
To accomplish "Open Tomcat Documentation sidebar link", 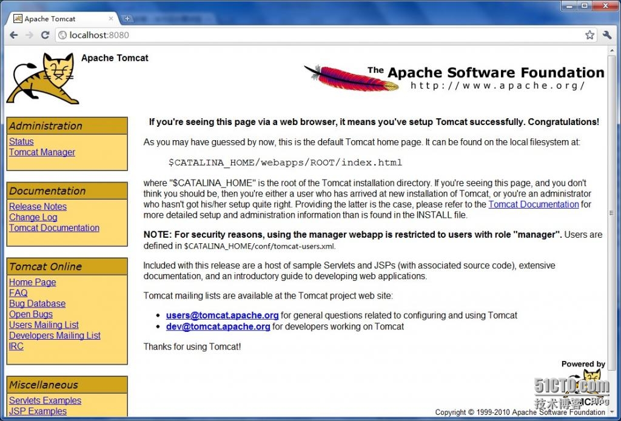I will tap(54, 227).
